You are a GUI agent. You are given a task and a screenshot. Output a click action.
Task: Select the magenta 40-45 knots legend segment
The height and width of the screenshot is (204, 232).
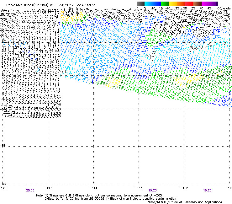coord(206,4)
